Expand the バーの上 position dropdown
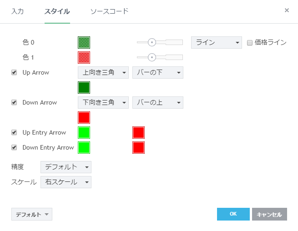298x231 pixels. coord(157,102)
